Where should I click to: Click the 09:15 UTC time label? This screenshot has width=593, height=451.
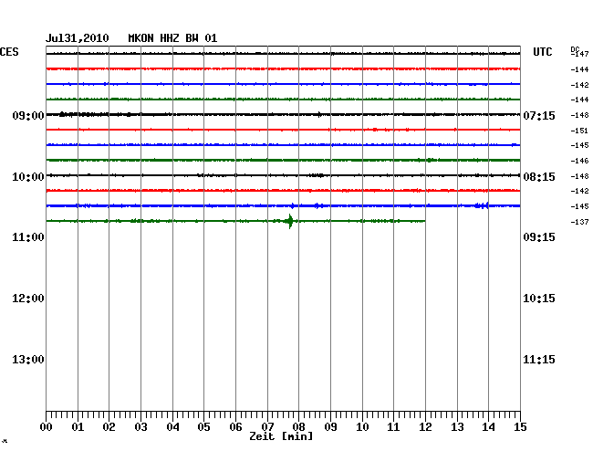click(539, 237)
